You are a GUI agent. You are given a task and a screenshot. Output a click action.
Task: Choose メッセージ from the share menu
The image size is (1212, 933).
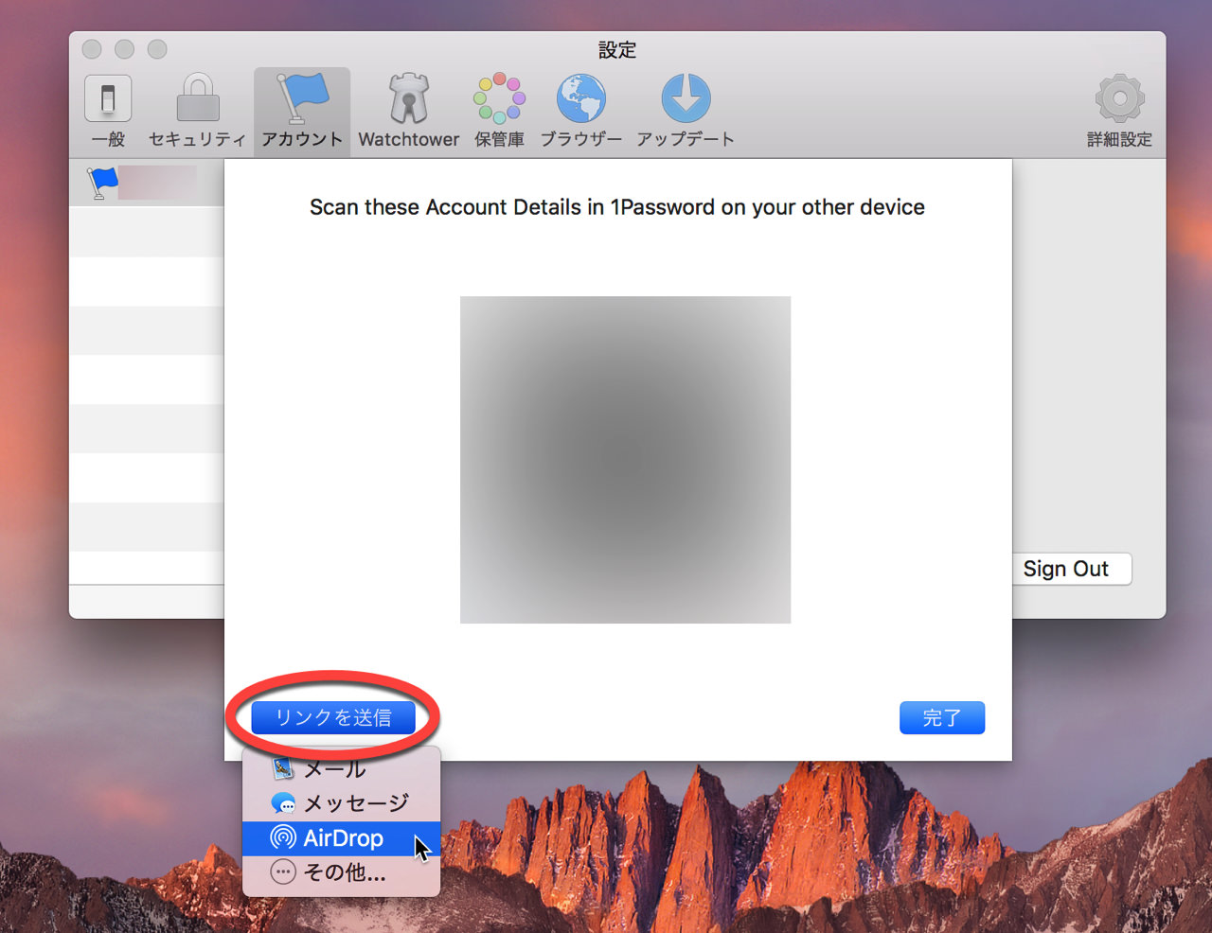pos(341,803)
